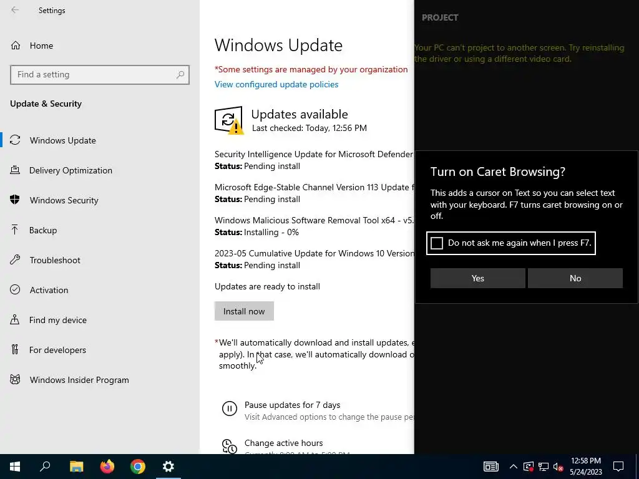
Task: Click the Malicious Software Removal Tool entry
Action: point(314,220)
